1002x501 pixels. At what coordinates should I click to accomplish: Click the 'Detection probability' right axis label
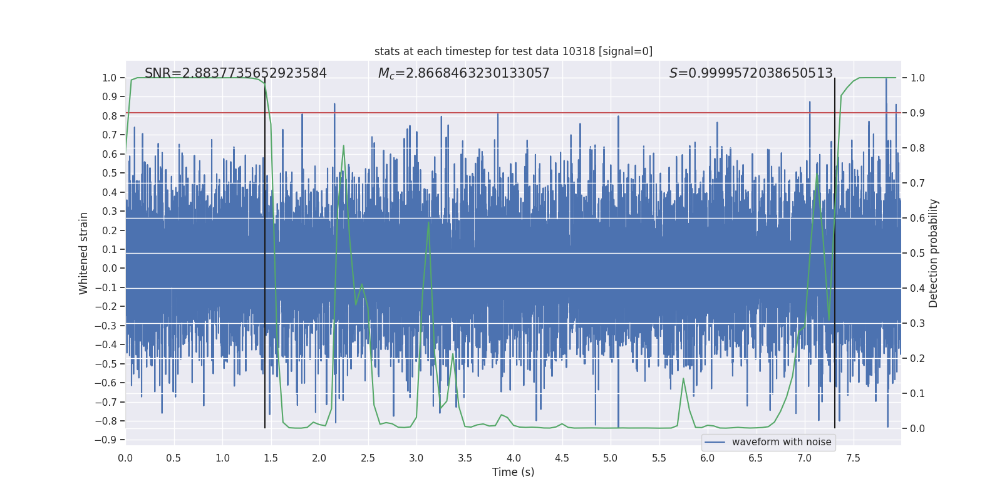pos(933,253)
